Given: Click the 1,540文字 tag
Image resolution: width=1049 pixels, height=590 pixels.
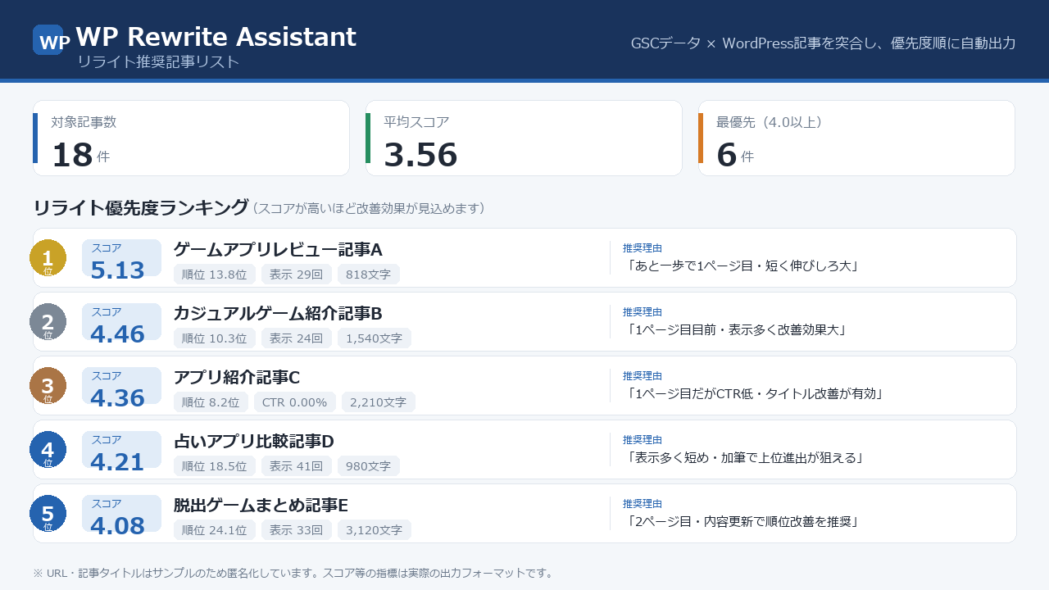Looking at the screenshot, I should point(375,338).
